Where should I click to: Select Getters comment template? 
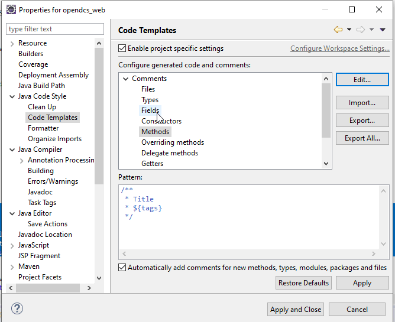(152, 164)
